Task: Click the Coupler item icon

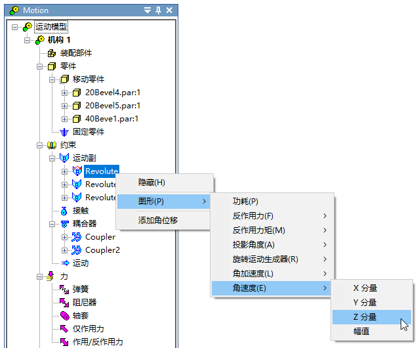Action: (x=77, y=237)
